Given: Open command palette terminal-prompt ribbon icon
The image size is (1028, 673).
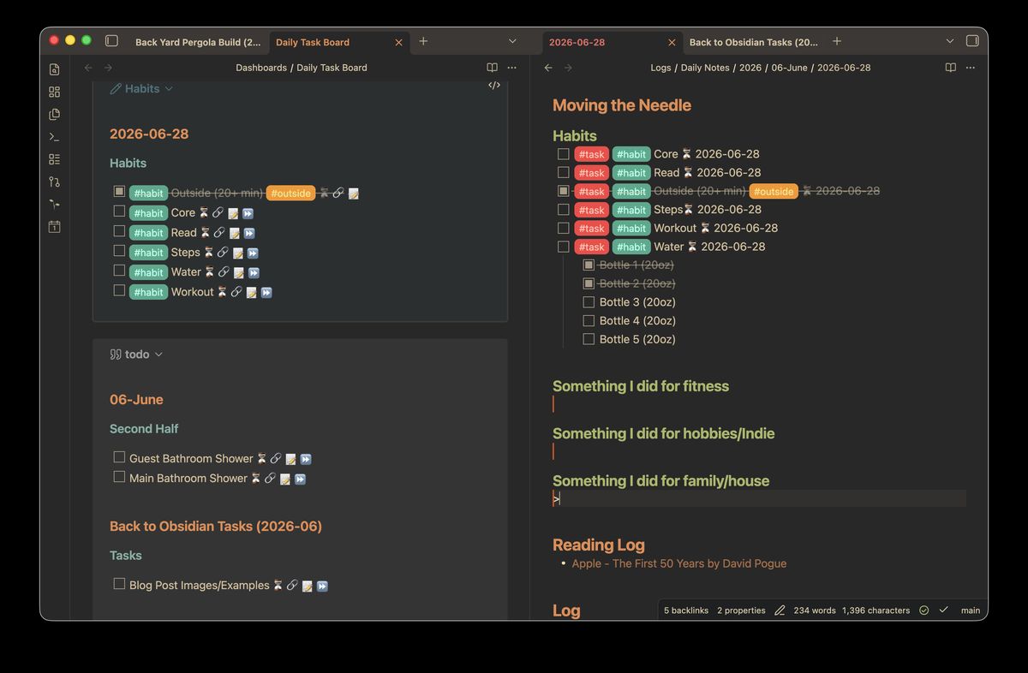Looking at the screenshot, I should [54, 136].
